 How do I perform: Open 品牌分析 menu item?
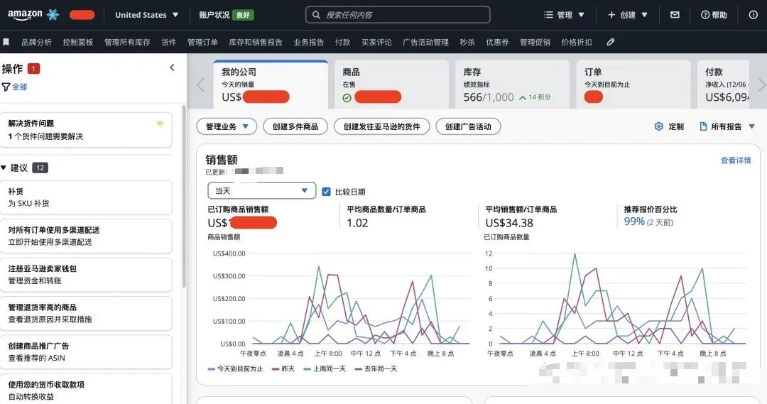click(36, 42)
